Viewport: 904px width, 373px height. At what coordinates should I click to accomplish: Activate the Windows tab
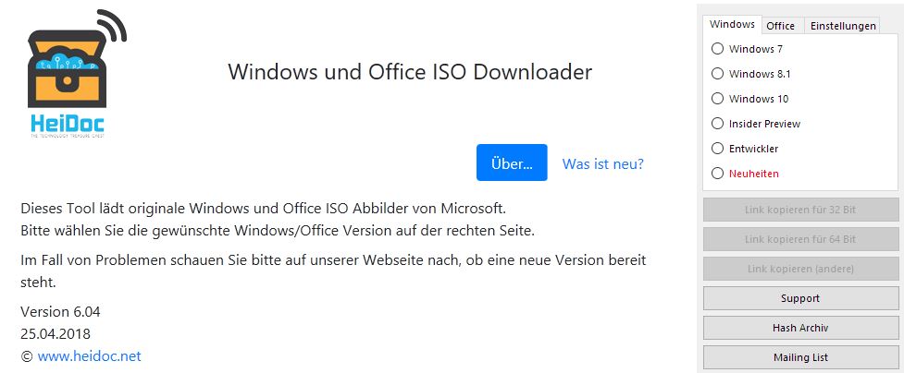[732, 24]
